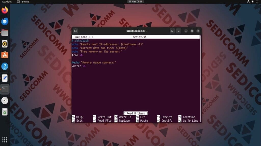261x146 pixels.
Task: Open the Trash from the dock
Action: click(x=5, y=112)
